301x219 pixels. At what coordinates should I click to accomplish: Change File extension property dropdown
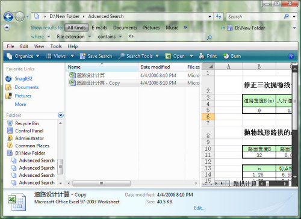coord(73,37)
